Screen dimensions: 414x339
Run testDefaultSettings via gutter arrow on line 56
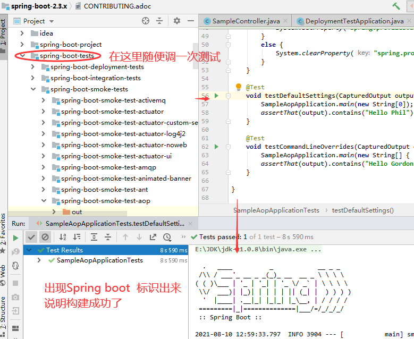click(x=216, y=96)
